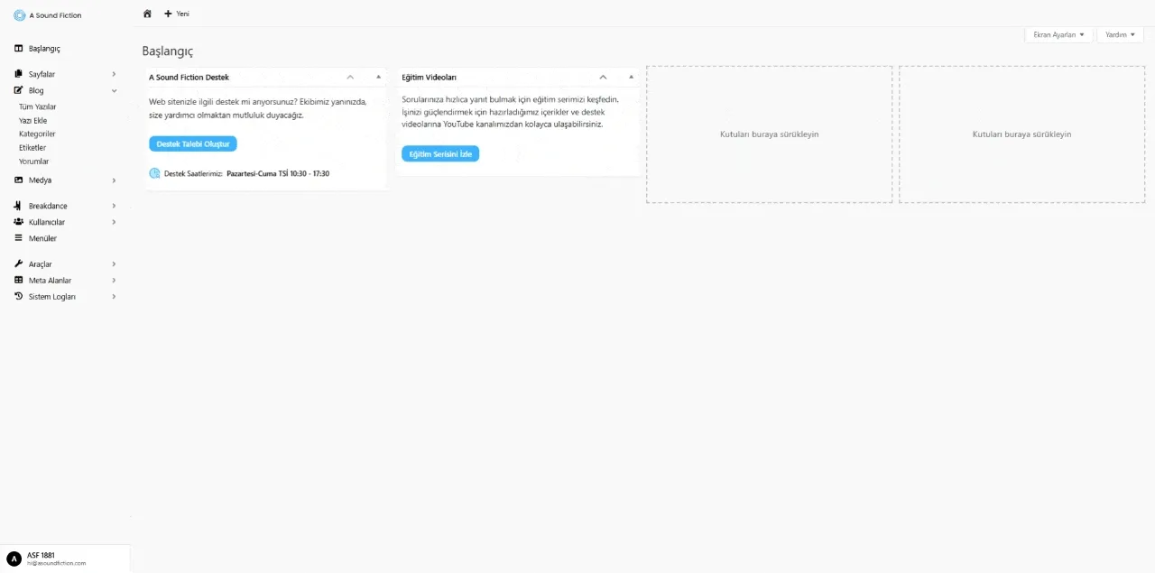Click the home icon in admin bar
The width and height of the screenshot is (1155, 573).
[147, 14]
